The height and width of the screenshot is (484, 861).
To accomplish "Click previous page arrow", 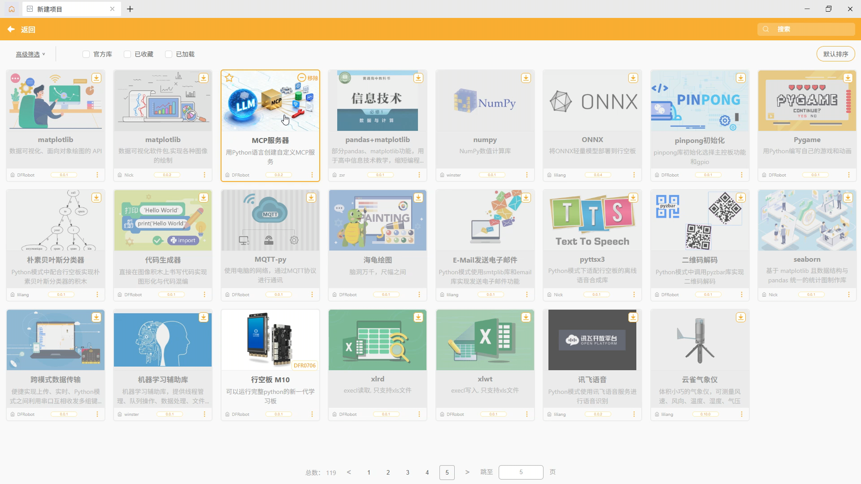I will point(349,472).
